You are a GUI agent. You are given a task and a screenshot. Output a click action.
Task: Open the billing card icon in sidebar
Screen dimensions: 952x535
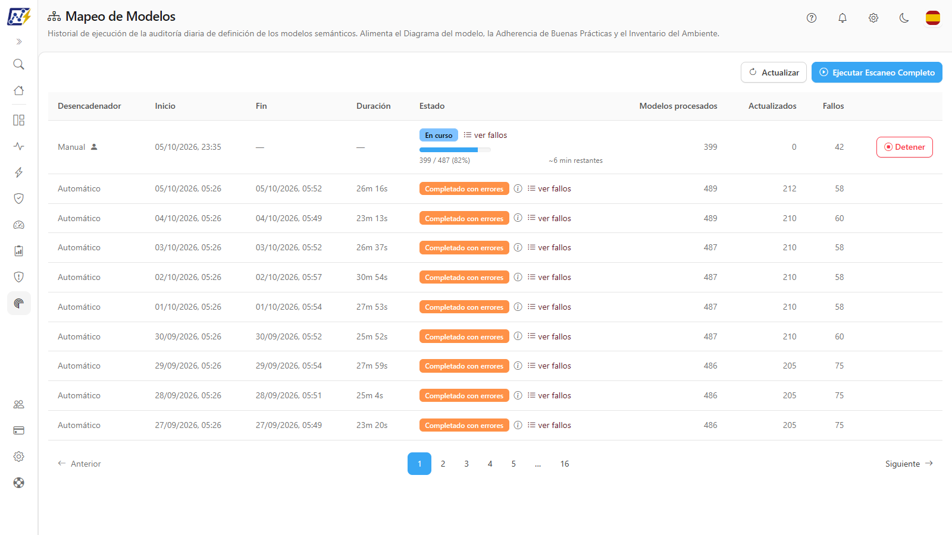pyautogui.click(x=18, y=430)
